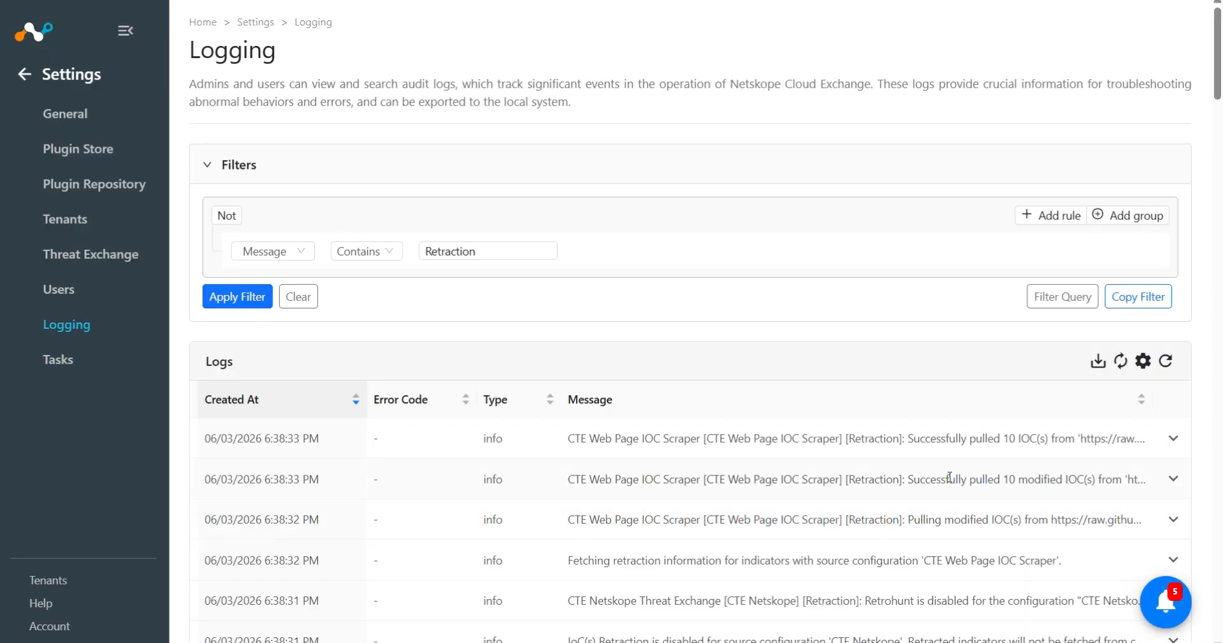Sort logs by the Type column sort arrows
1223x643 pixels.
click(x=550, y=400)
